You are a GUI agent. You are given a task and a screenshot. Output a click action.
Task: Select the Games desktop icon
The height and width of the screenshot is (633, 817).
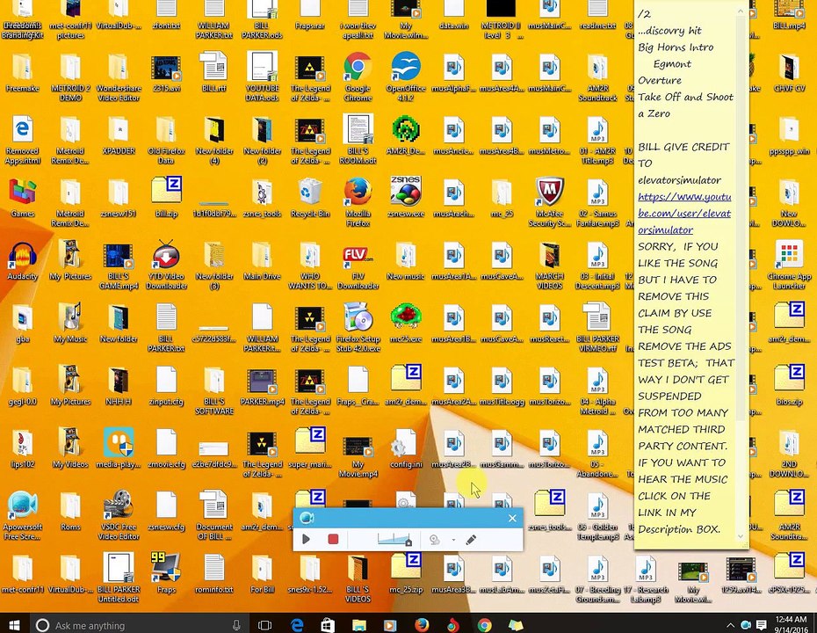click(23, 197)
